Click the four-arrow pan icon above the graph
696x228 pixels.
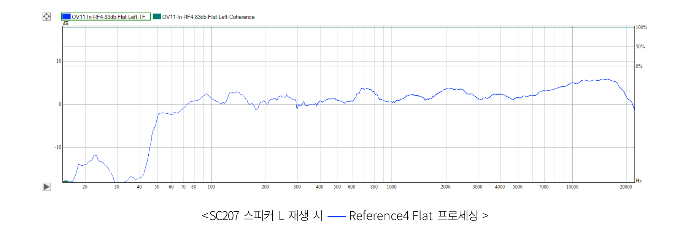coord(46,16)
